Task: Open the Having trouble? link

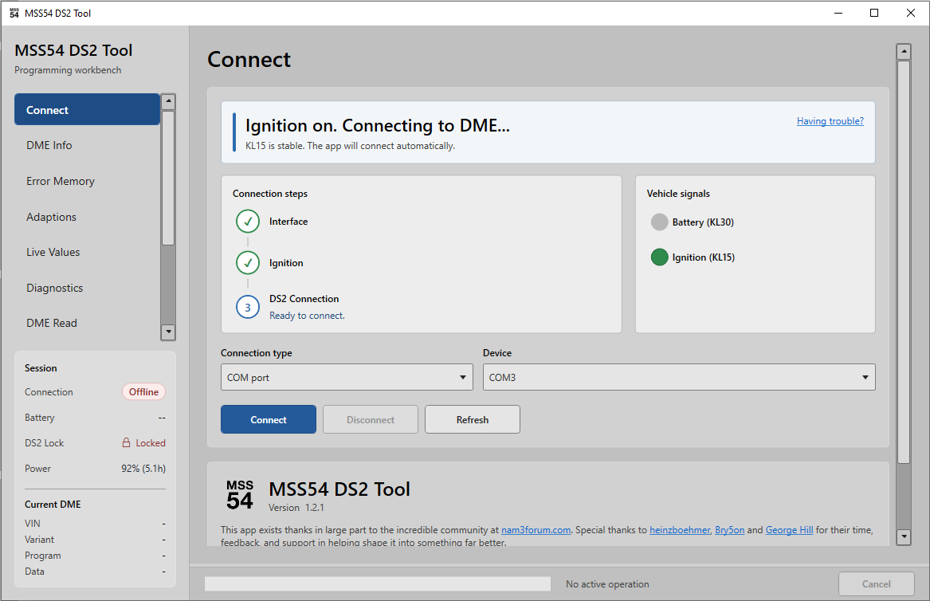Action: coord(830,121)
